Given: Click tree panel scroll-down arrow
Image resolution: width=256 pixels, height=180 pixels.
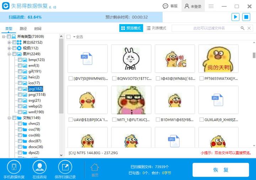Looking at the screenshot, I should pos(61,155).
